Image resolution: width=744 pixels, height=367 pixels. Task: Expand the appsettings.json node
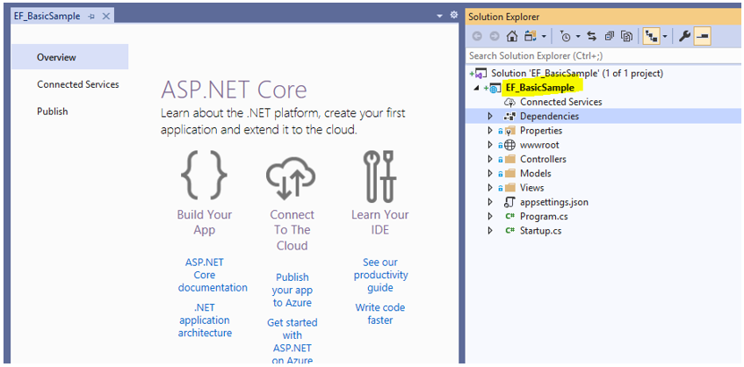click(491, 202)
